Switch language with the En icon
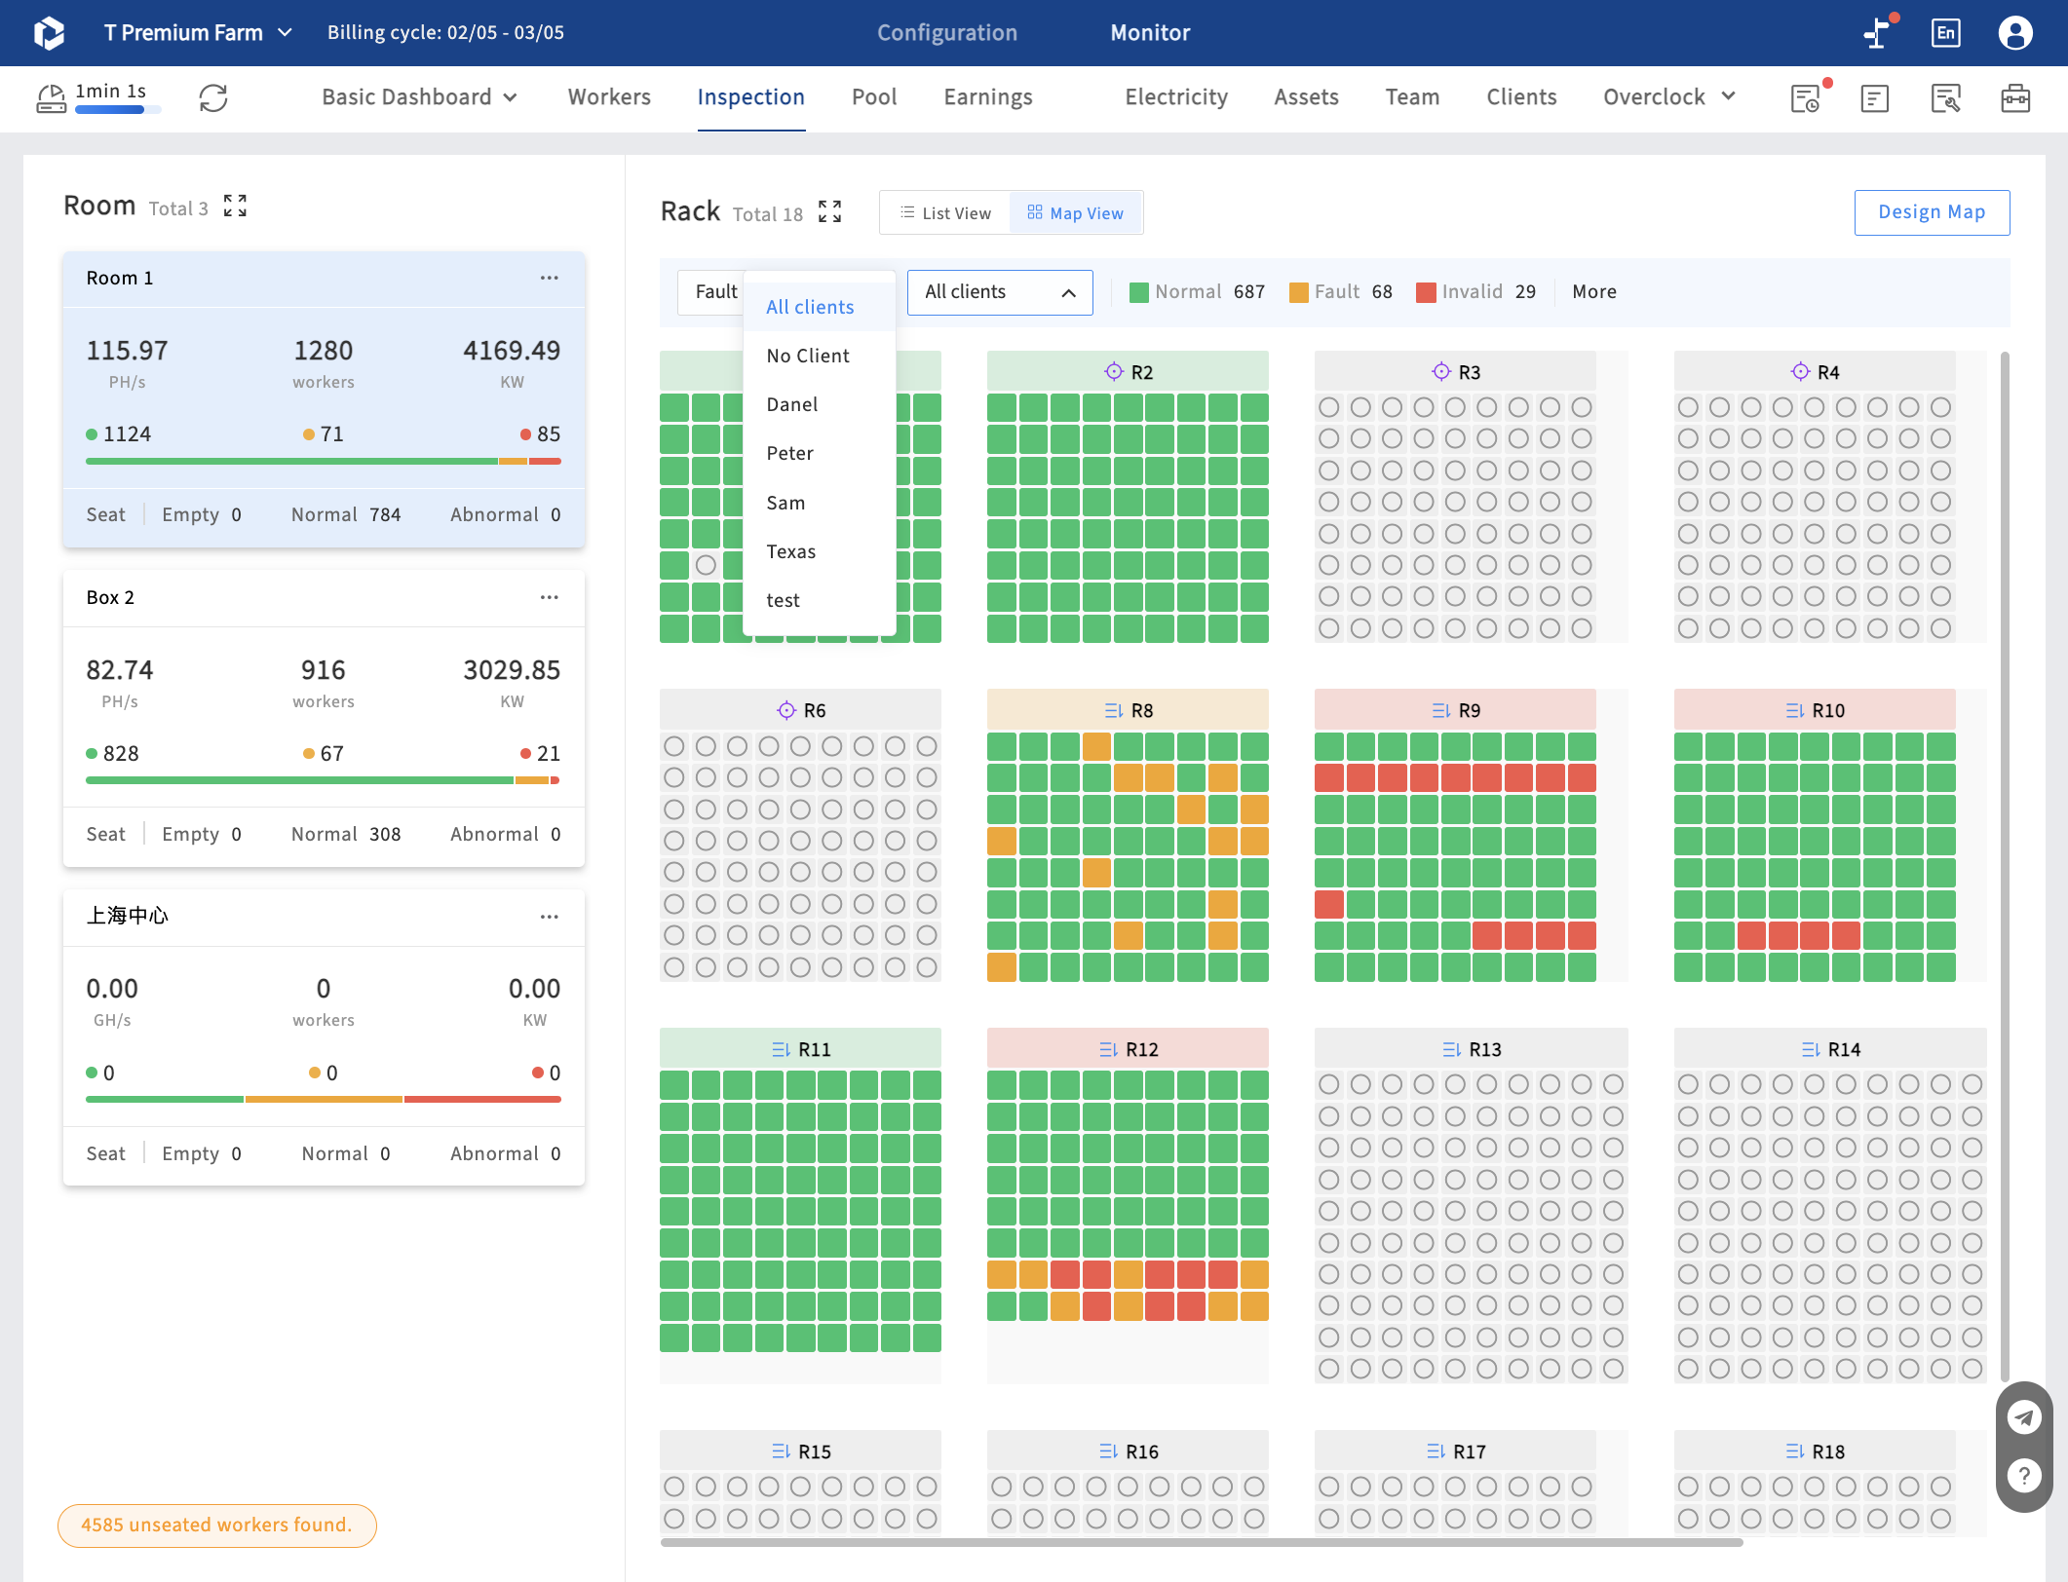The height and width of the screenshot is (1582, 2068). (1945, 33)
